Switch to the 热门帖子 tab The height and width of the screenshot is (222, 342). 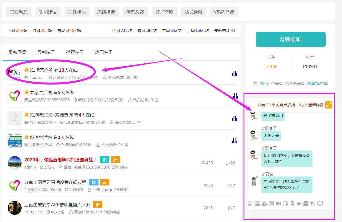pos(104,52)
